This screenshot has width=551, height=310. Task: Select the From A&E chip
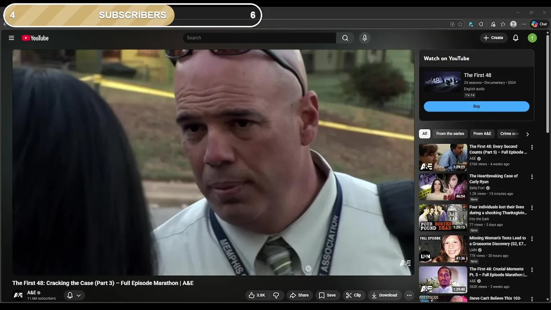[x=482, y=133]
